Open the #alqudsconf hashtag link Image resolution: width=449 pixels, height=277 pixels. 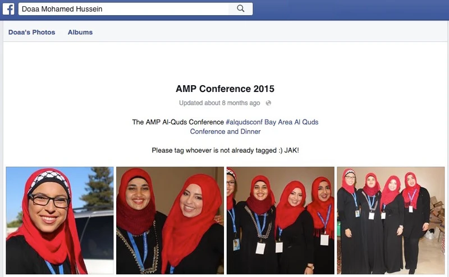click(x=244, y=122)
